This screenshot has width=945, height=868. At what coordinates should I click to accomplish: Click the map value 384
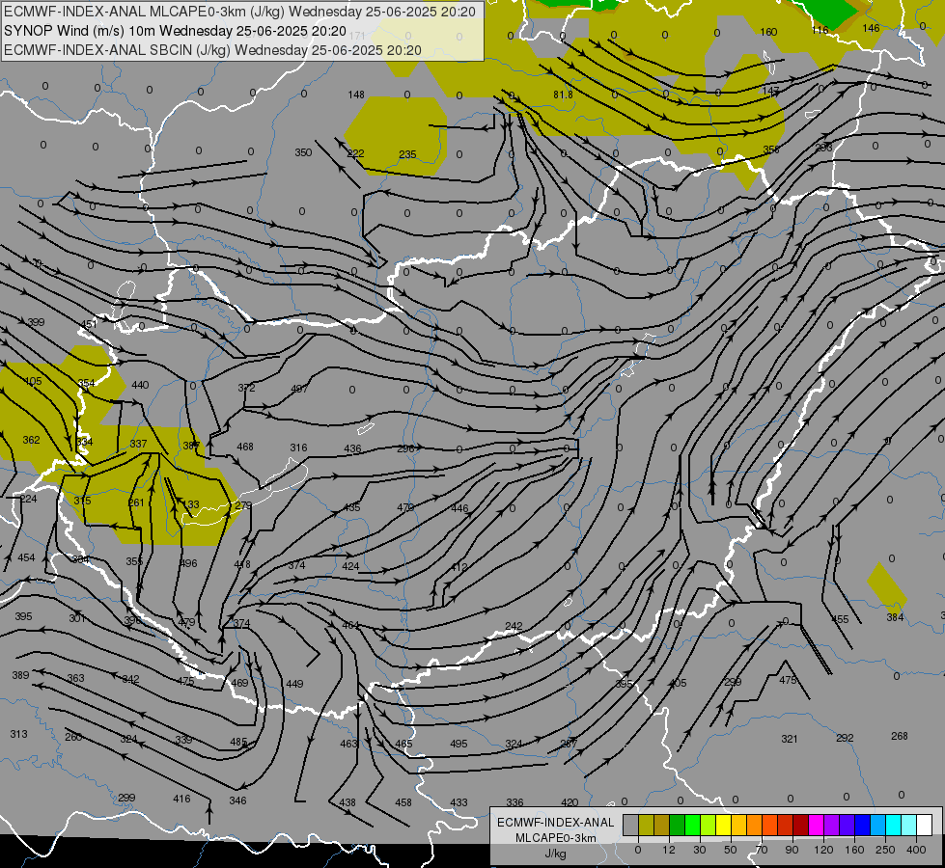pyautogui.click(x=895, y=617)
